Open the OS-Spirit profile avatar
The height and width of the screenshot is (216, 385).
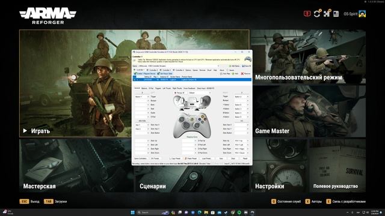tap(362, 14)
